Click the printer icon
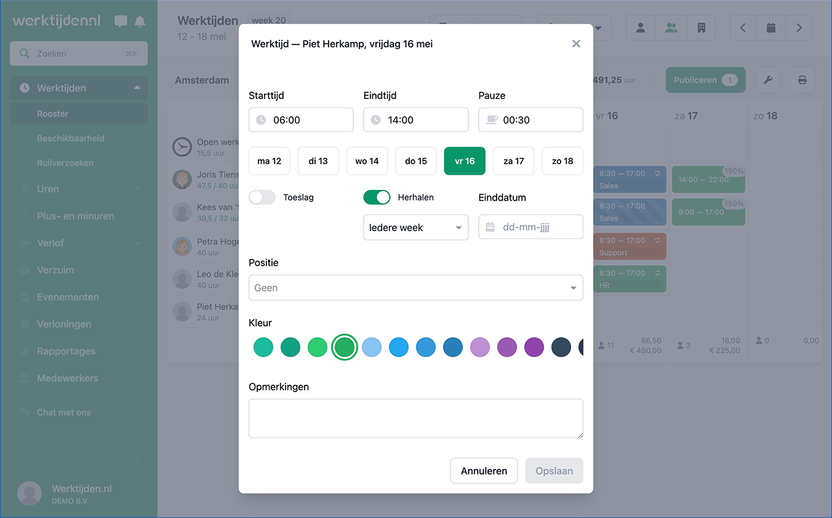This screenshot has height=518, width=832. (802, 80)
